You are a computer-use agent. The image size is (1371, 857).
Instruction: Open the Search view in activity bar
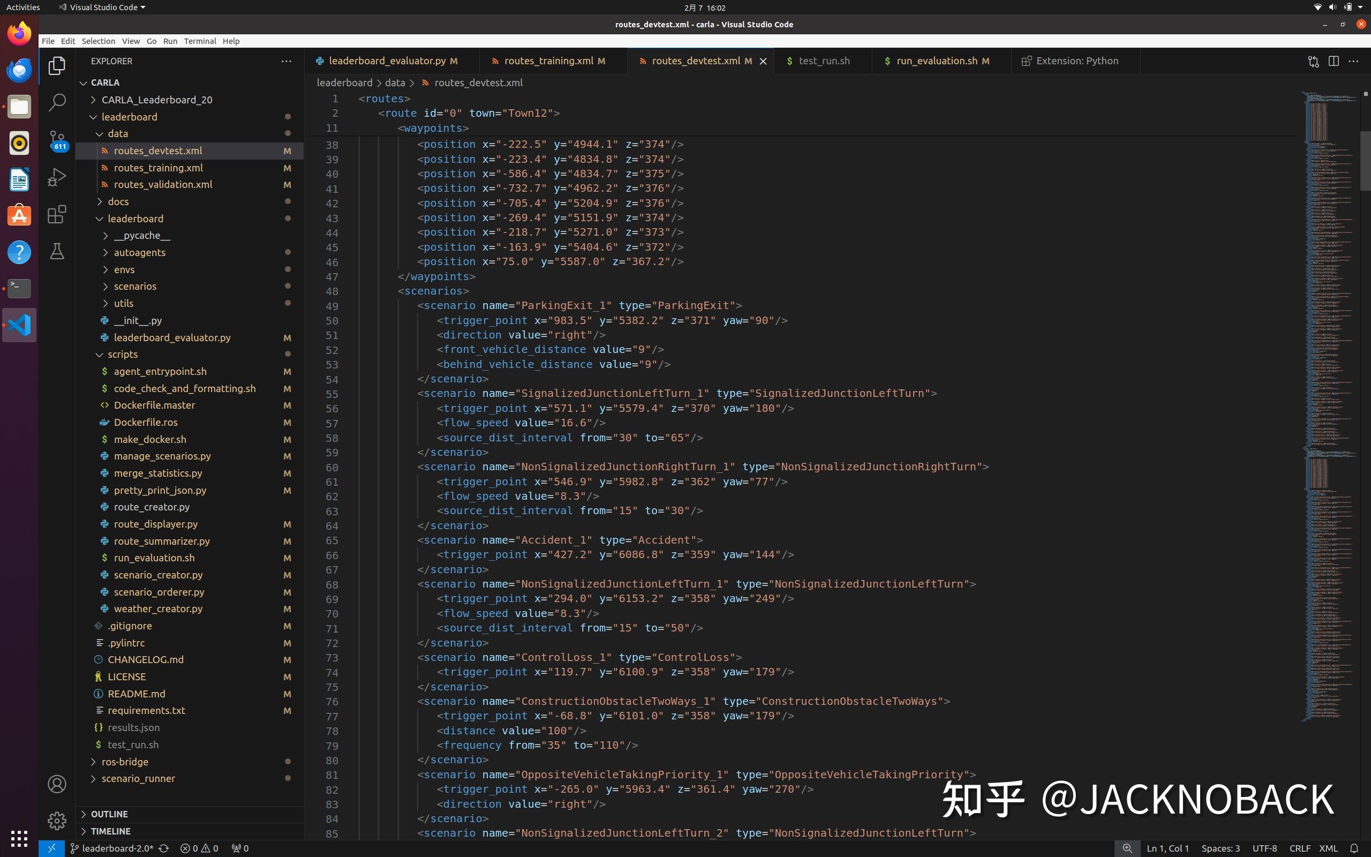(x=57, y=103)
